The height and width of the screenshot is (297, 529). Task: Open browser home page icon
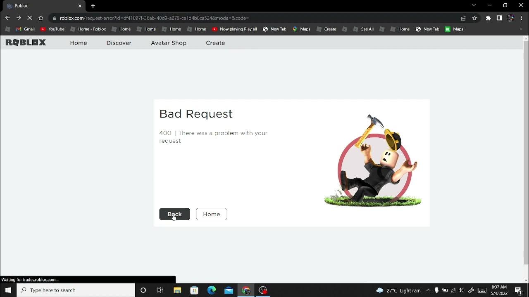41,18
